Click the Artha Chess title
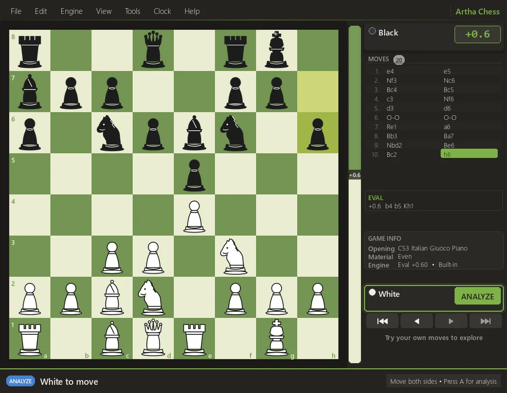The width and height of the screenshot is (507, 393). (477, 11)
